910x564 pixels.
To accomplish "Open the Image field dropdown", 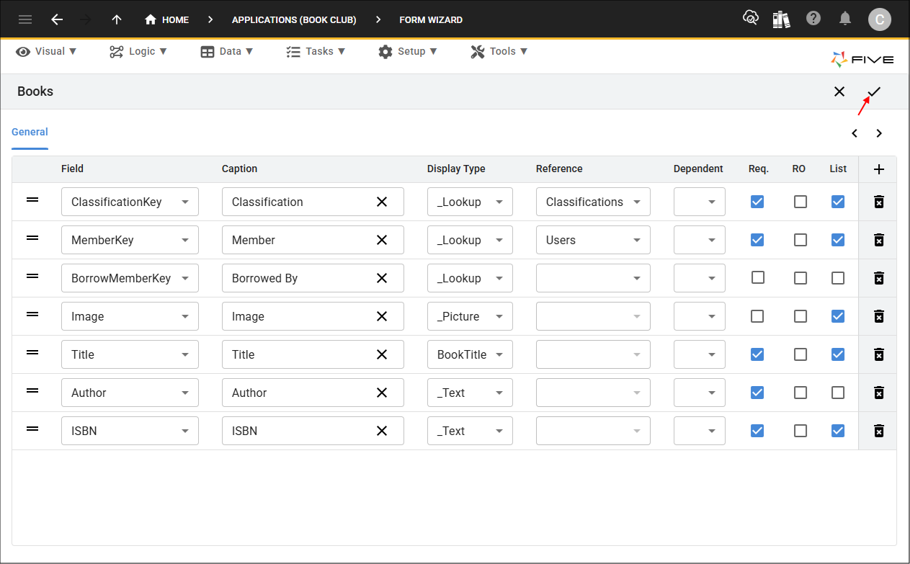I will (130, 316).
